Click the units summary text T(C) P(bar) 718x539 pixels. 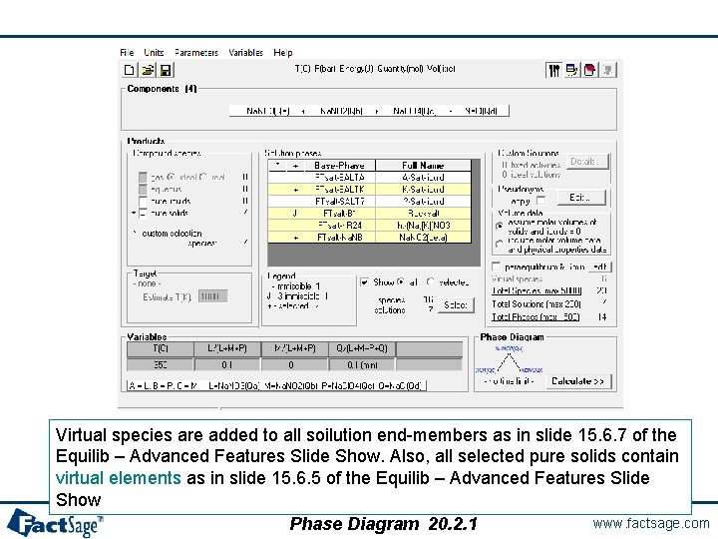[x=375, y=69]
